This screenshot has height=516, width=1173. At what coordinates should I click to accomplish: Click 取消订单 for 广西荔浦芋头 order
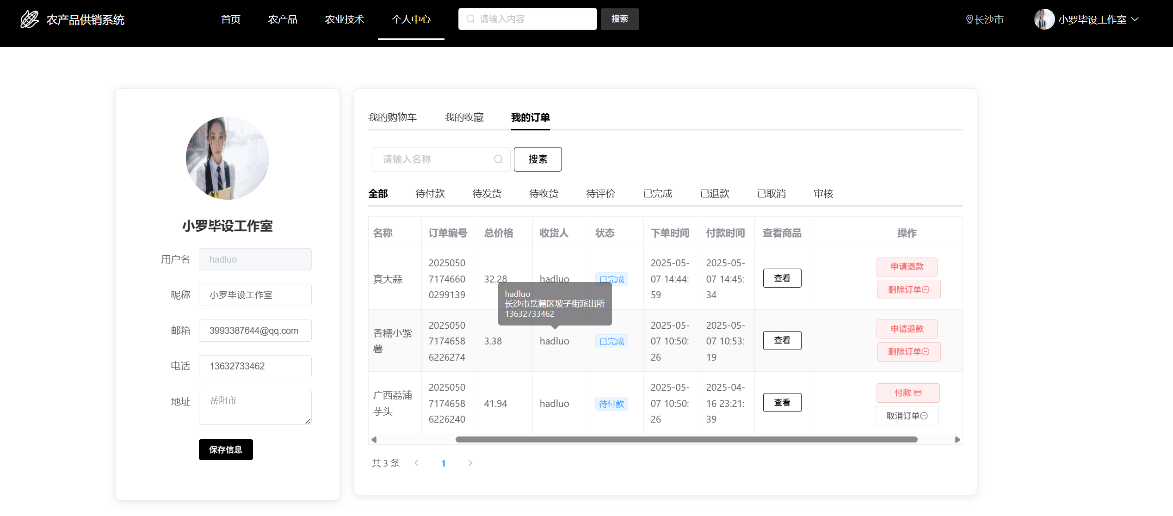point(907,416)
